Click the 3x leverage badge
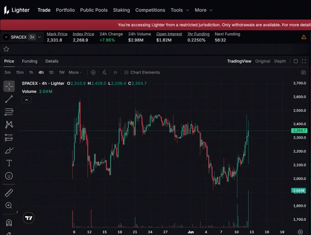The height and width of the screenshot is (235, 311). pos(32,37)
